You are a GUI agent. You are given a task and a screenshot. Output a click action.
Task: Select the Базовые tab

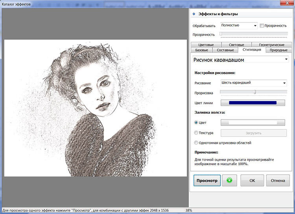201,50
